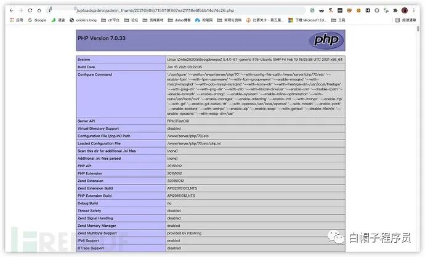Image resolution: width=425 pixels, height=257 pixels.
Task: Click the brown mask extension icon
Action: [x=349, y=10]
